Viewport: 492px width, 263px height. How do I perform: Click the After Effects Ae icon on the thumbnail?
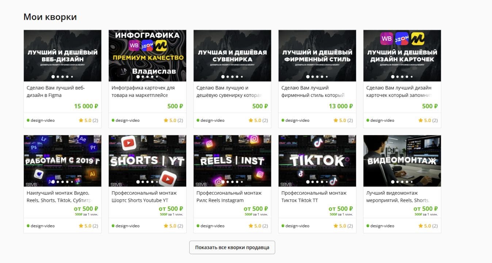pyautogui.click(x=83, y=140)
